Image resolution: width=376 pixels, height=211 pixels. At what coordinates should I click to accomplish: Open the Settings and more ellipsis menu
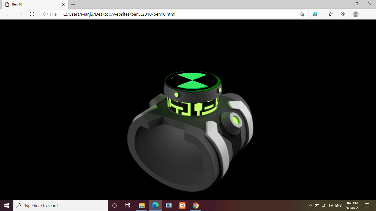[x=368, y=14]
